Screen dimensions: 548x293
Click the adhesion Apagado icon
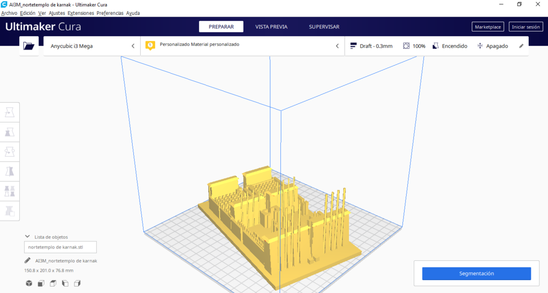pos(480,46)
